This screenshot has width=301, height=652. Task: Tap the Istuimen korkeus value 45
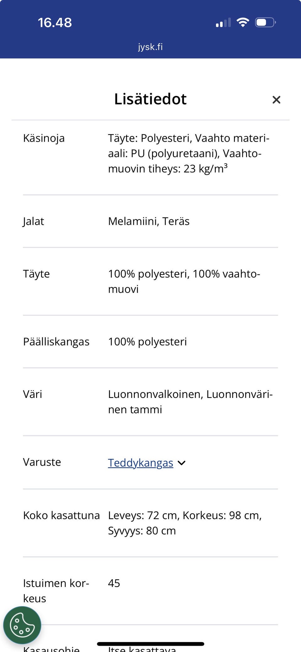pos(114,583)
